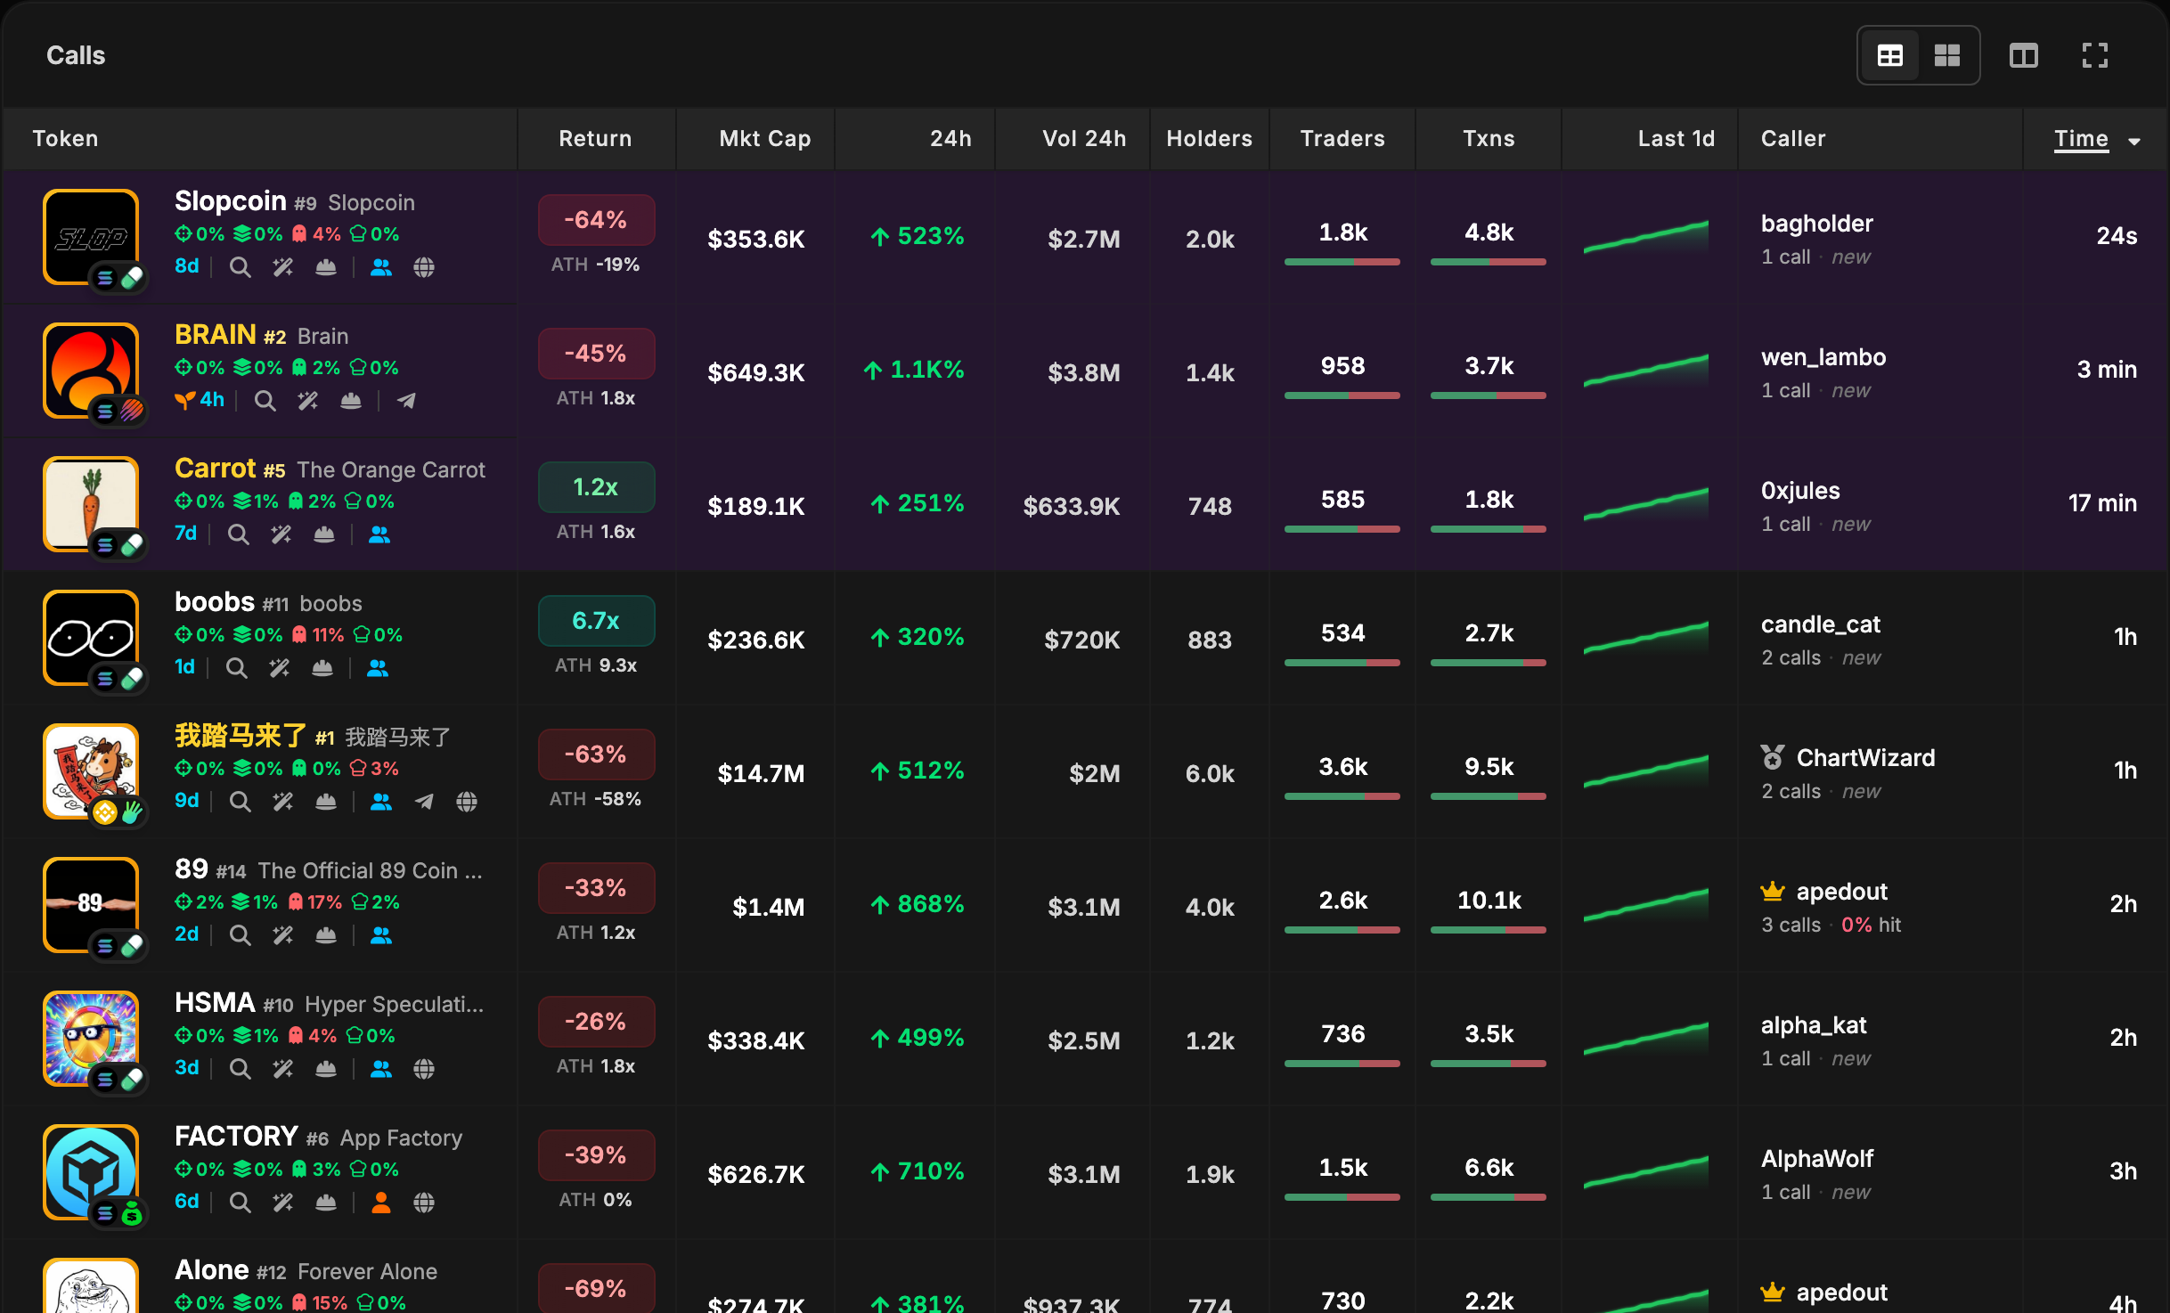Image resolution: width=2170 pixels, height=1313 pixels.
Task: Click HSMA magic wand icon
Action: 283,1069
